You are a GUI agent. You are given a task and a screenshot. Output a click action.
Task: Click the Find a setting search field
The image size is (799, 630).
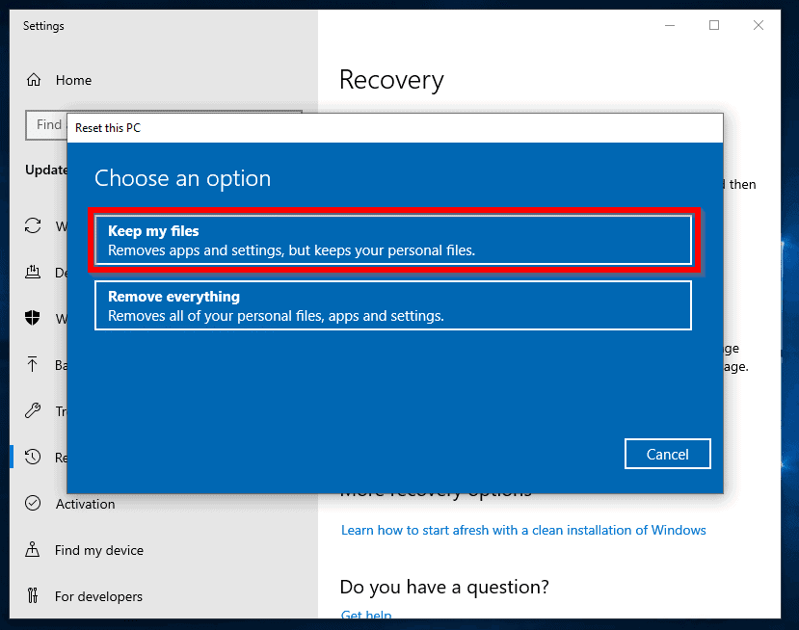coord(46,125)
